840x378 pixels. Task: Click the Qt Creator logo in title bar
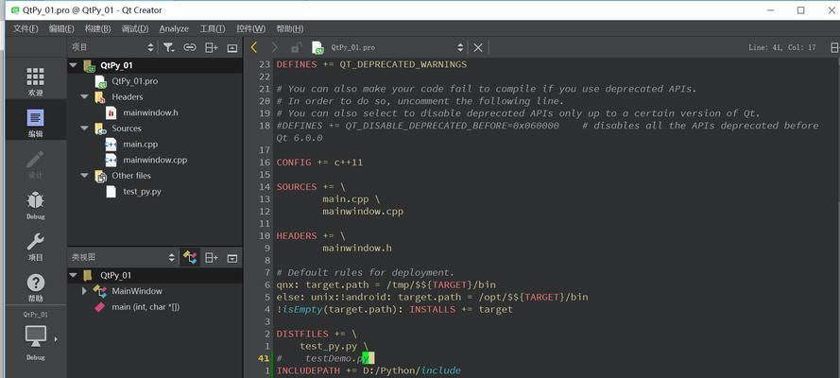pos(15,10)
